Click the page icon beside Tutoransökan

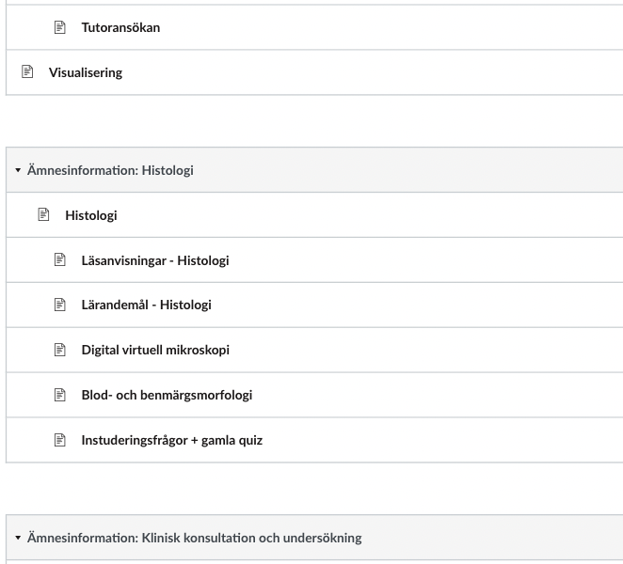(59, 27)
